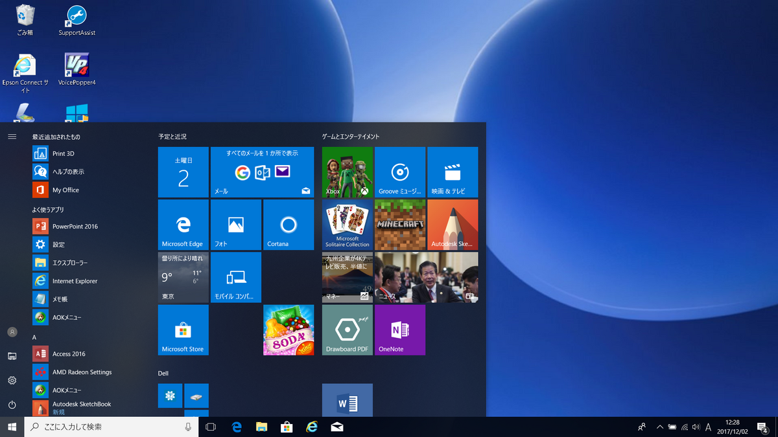Viewport: 778px width, 437px height.
Task: Launch Cortana from its tile
Action: pos(288,225)
